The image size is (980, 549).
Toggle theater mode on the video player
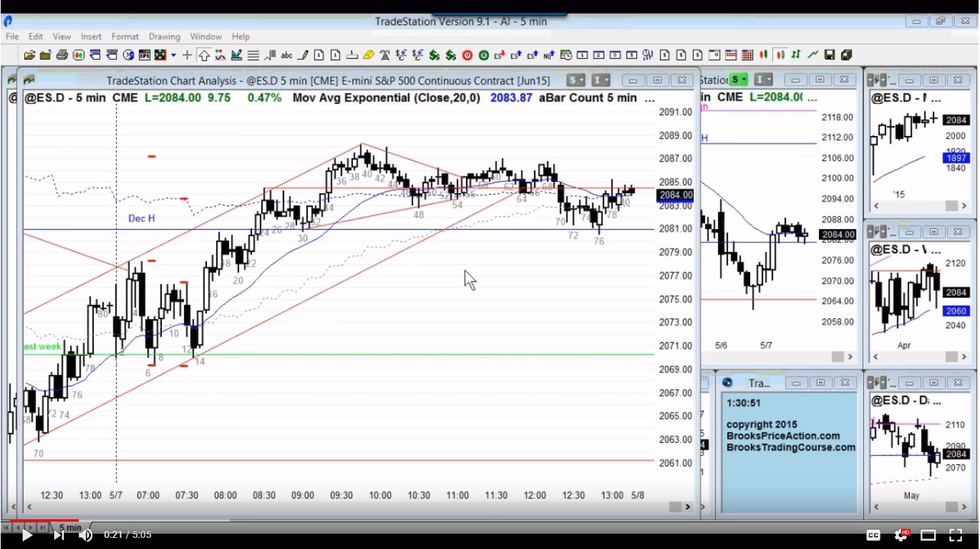929,534
